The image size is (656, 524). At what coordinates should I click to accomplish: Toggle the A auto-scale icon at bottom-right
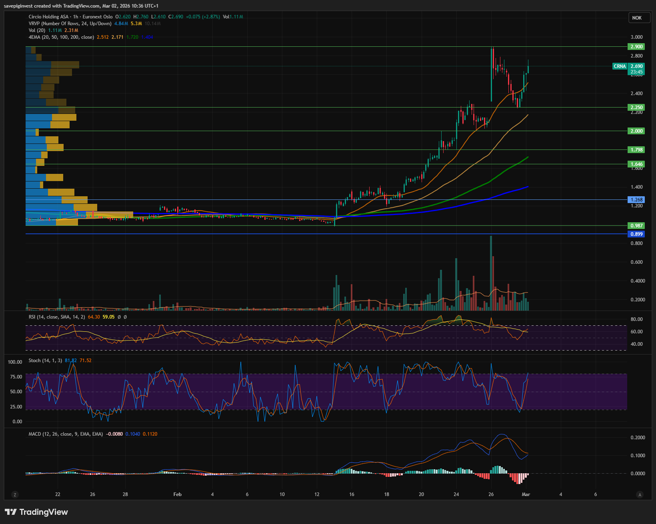click(640, 495)
